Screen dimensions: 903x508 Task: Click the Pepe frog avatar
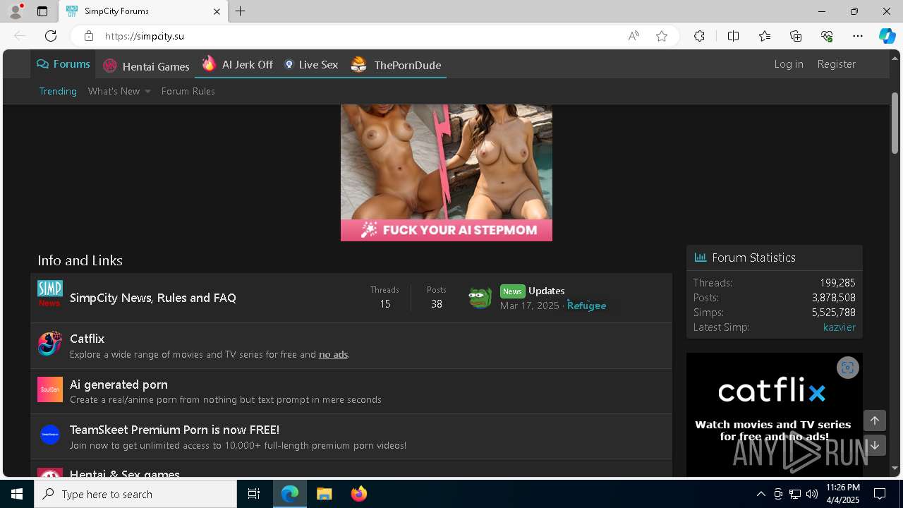tap(480, 298)
